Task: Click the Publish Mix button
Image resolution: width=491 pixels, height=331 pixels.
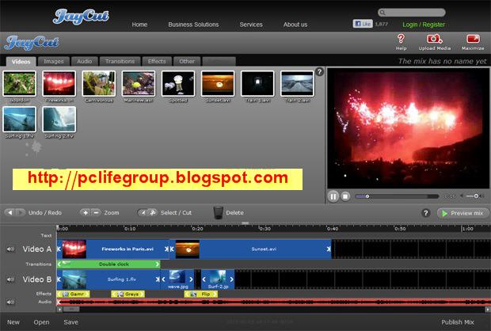Action: click(458, 322)
